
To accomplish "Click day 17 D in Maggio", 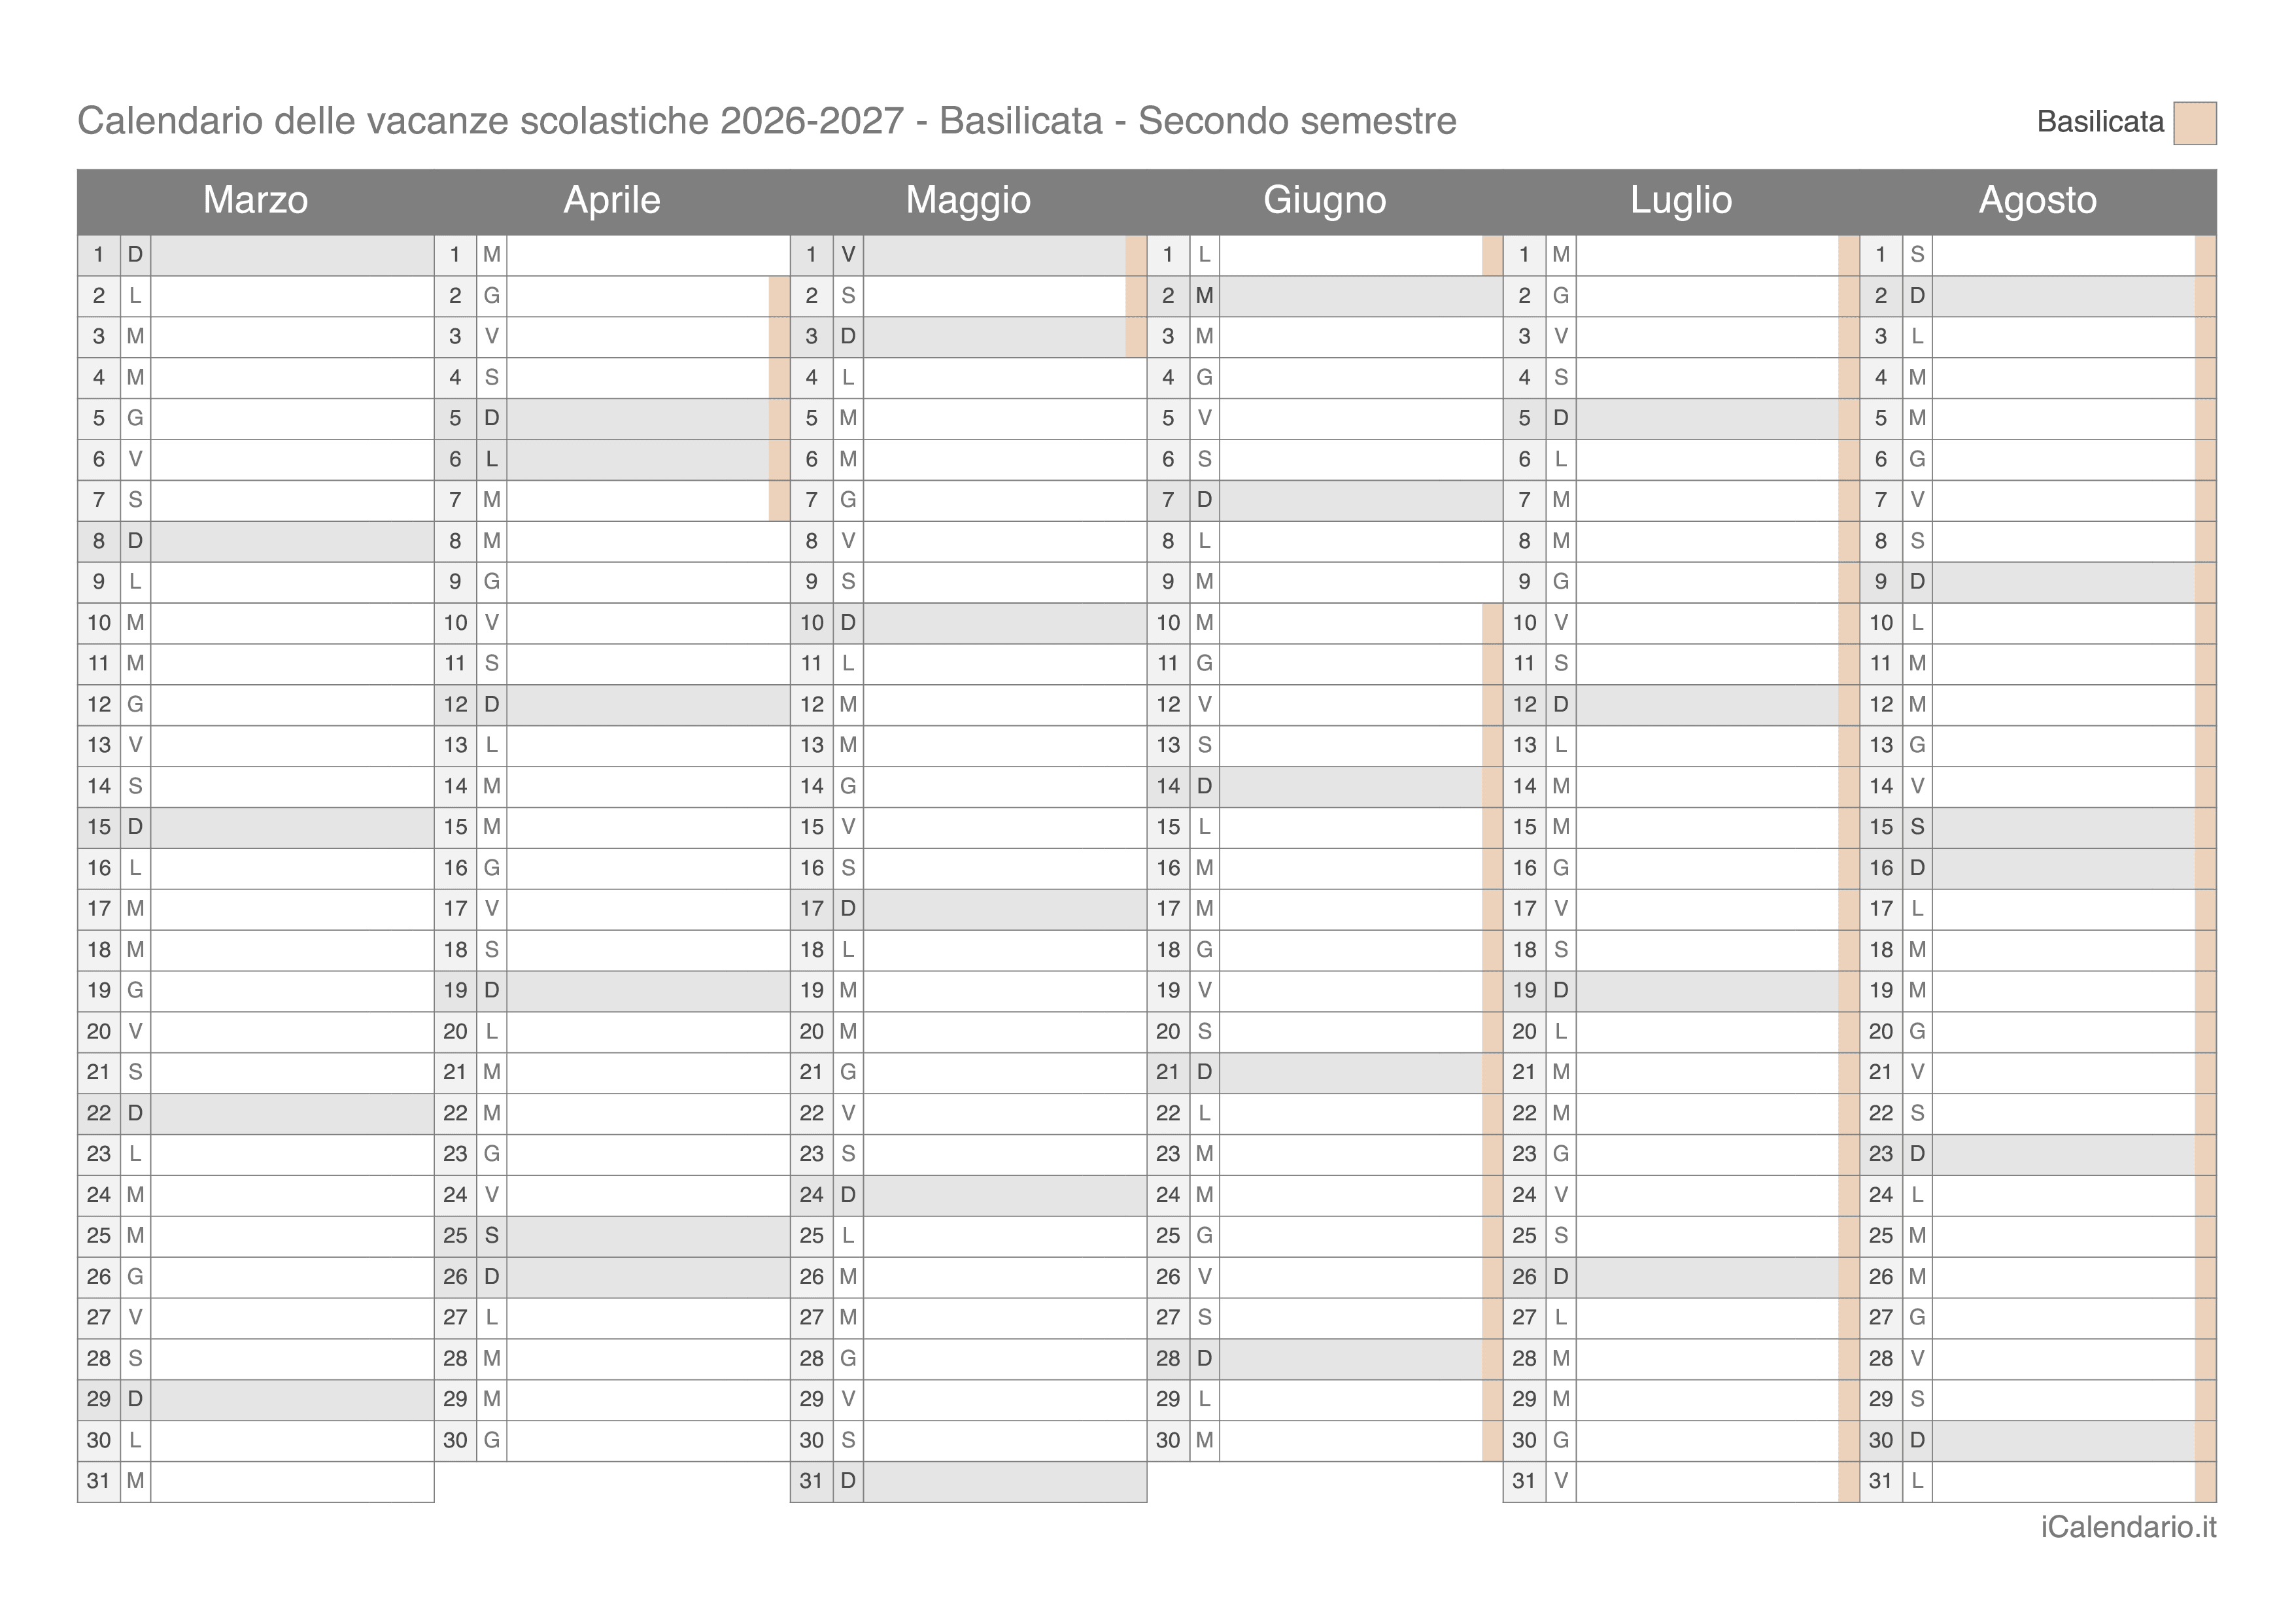I will 968,909.
